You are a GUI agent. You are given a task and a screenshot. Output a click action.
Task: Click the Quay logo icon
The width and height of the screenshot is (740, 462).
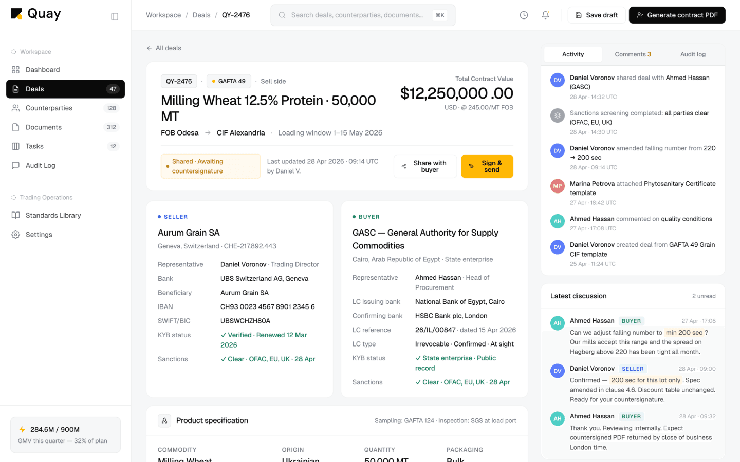point(17,14)
